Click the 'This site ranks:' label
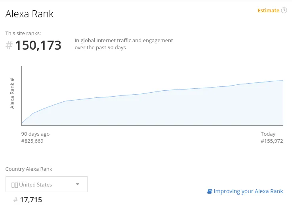This screenshot has height=209, width=292. click(x=23, y=34)
